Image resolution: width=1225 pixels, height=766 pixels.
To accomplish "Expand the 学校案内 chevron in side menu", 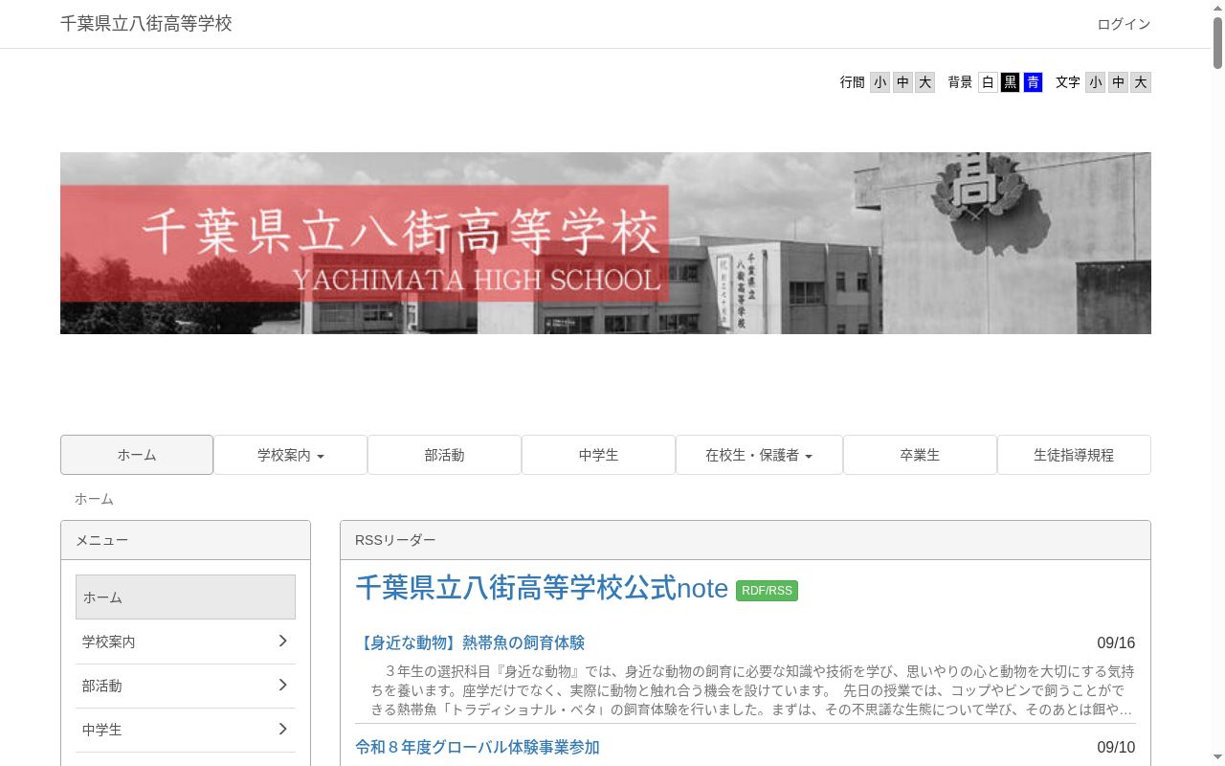I will [282, 641].
